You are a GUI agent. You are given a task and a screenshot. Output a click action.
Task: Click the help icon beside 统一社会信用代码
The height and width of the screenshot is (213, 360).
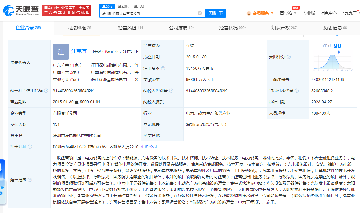pyautogui.click(x=46, y=91)
